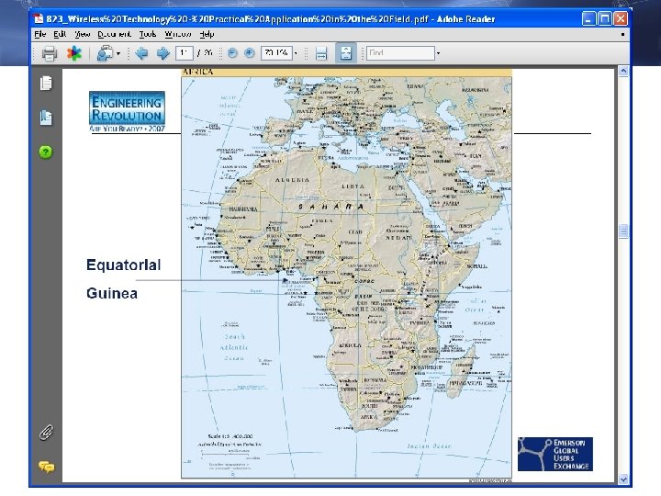Click the page number input box
Viewport: 661px width, 496px height.
(185, 53)
